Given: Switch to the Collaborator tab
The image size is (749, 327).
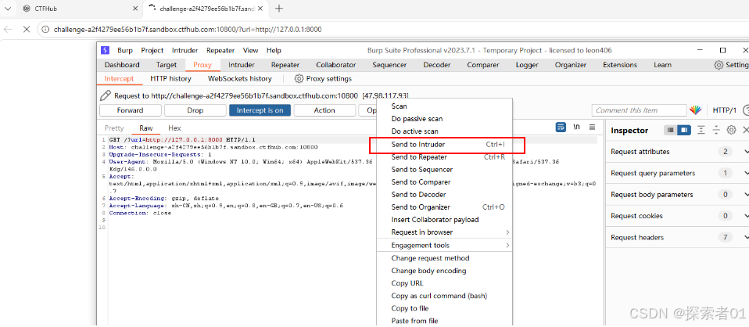Looking at the screenshot, I should click(336, 65).
